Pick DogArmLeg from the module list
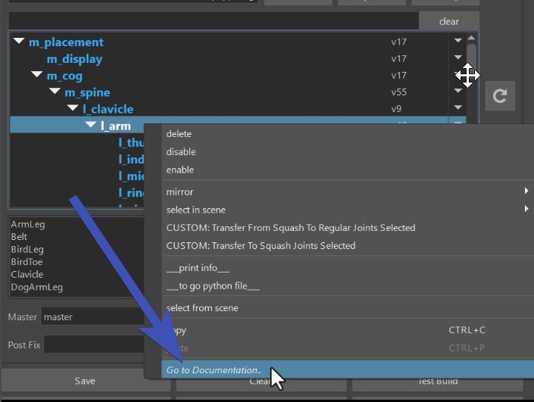Viewport: 534px width, 402px height. pyautogui.click(x=37, y=287)
